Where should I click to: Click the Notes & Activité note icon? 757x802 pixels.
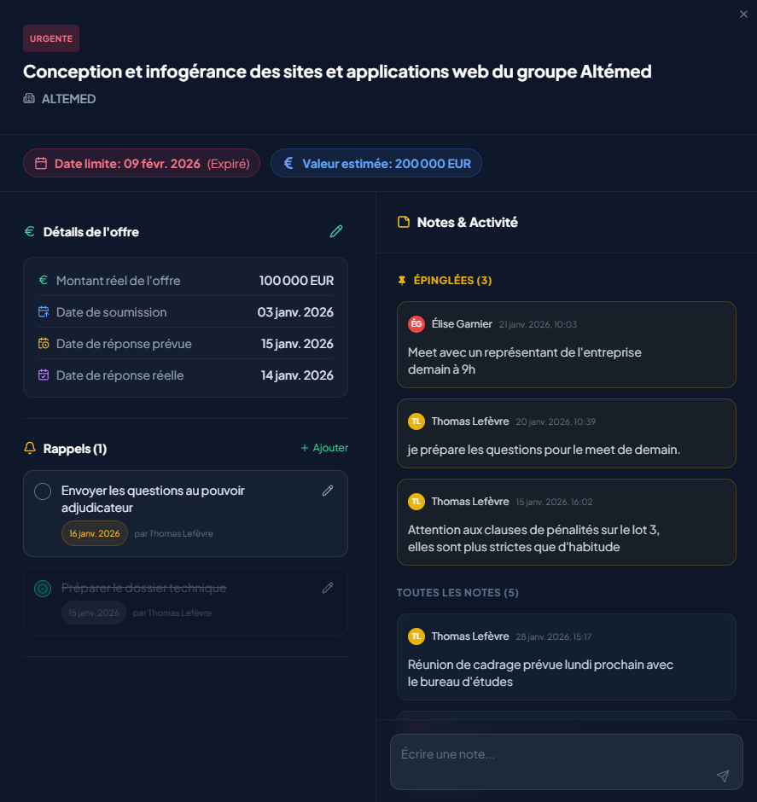[404, 222]
